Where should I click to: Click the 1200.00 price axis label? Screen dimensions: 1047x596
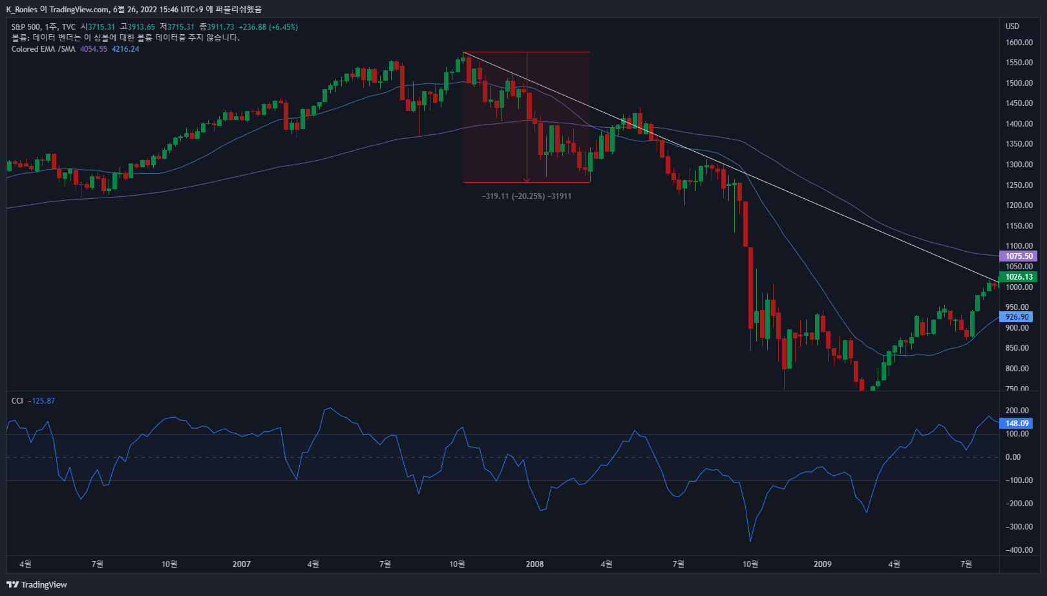pyautogui.click(x=1019, y=205)
